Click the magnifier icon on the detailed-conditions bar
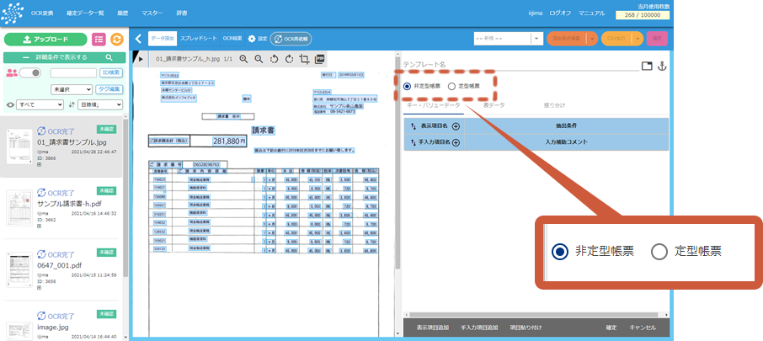763x341 pixels. click(109, 57)
